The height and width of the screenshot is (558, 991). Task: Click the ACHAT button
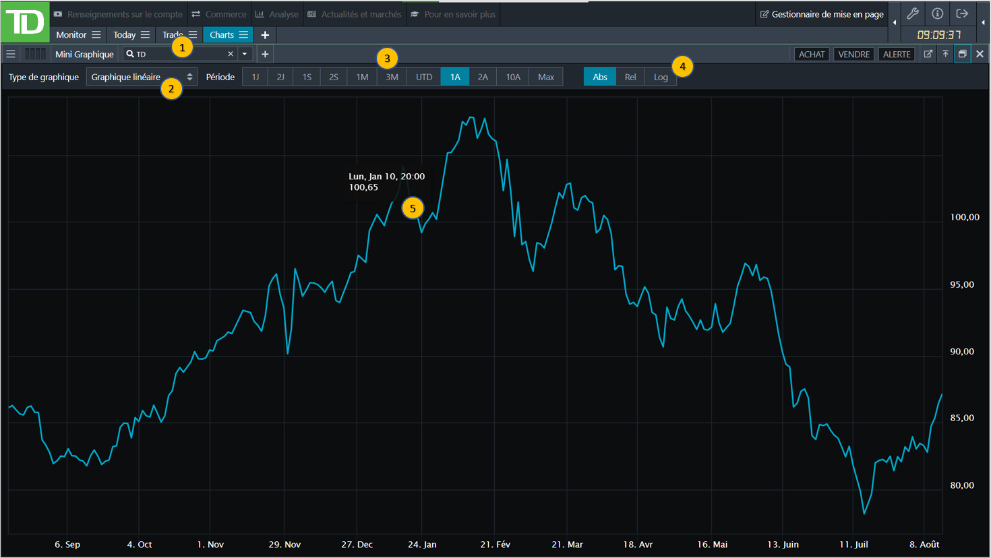click(x=811, y=54)
